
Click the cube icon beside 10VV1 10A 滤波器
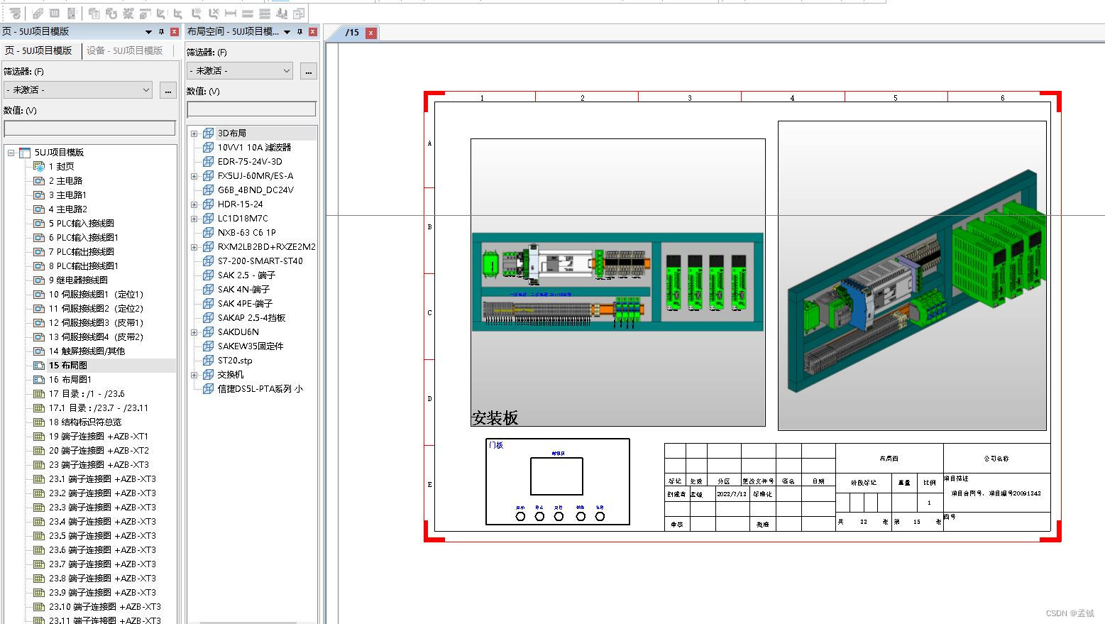(x=208, y=147)
